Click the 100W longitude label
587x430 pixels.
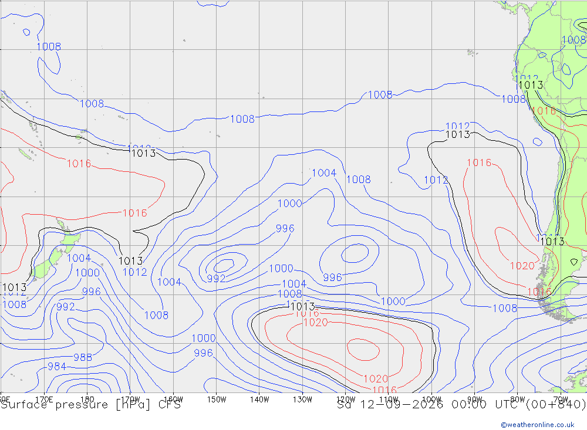(x=431, y=399)
